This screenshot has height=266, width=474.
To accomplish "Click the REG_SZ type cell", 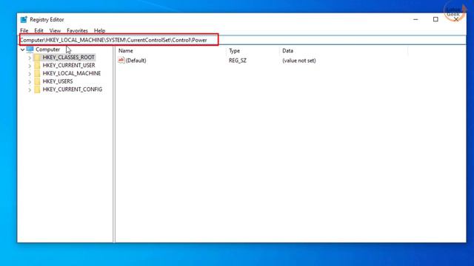I will click(238, 61).
